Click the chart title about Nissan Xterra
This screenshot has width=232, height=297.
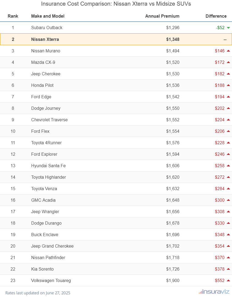[x=116, y=4]
